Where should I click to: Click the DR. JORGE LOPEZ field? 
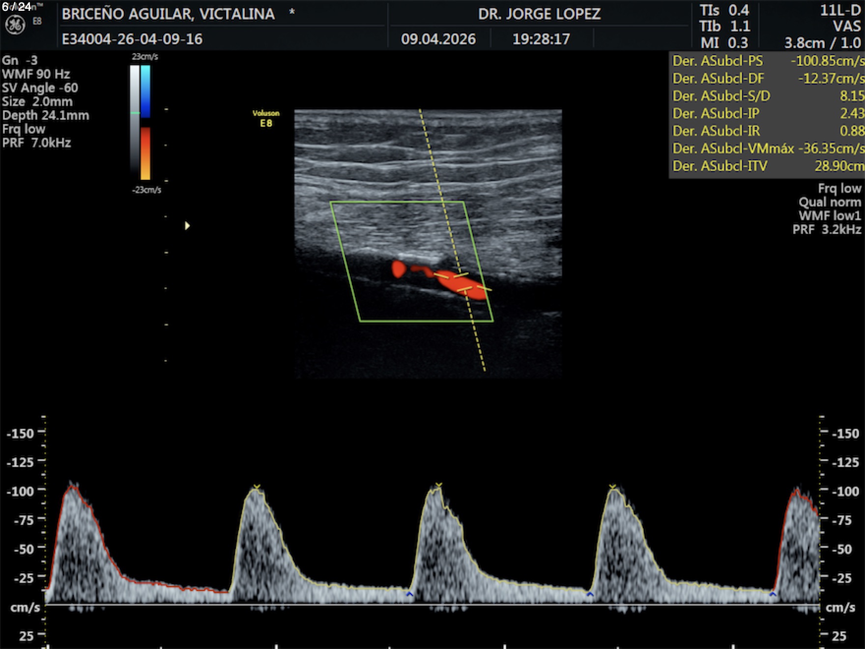(539, 14)
